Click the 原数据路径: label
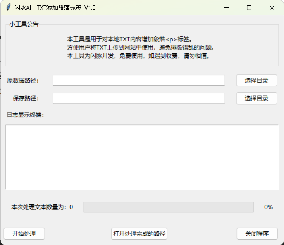 [23, 80]
